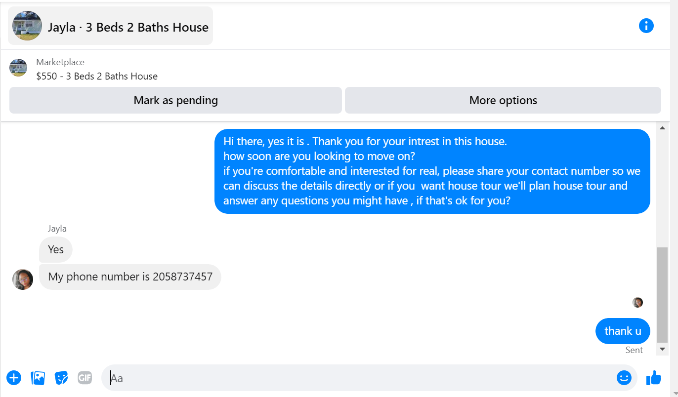Screen dimensions: 678x397
Task: Open the $550 marketplace listing link
Action: tap(97, 76)
